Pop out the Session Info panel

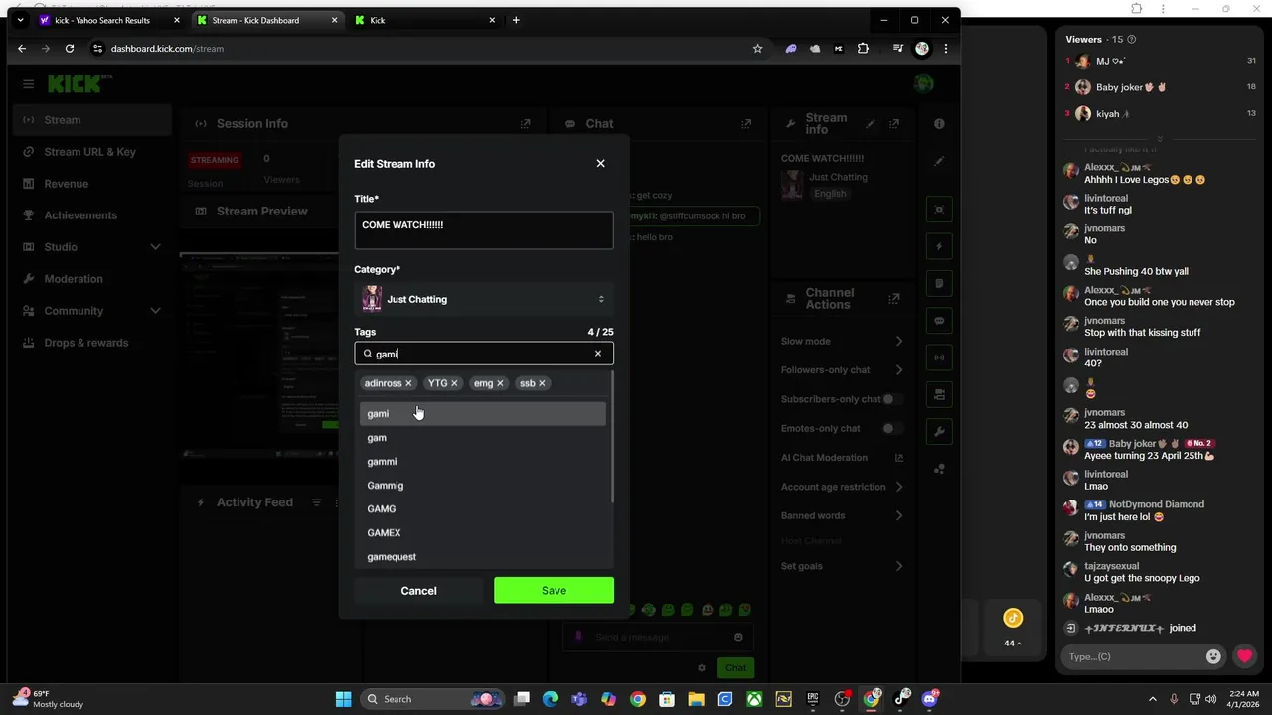click(525, 124)
